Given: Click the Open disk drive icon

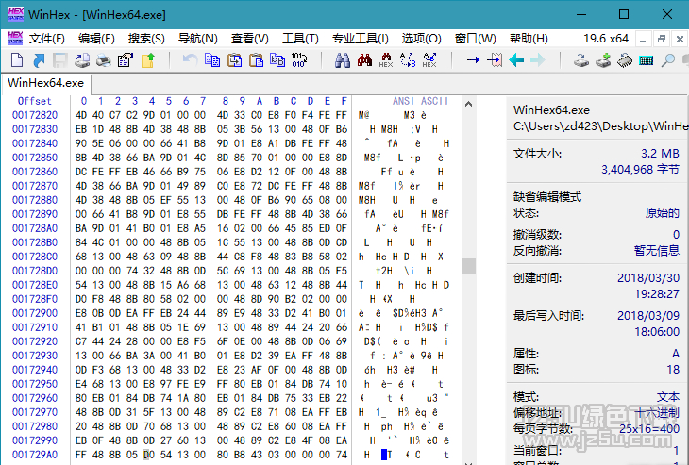Looking at the screenshot, I should point(580,59).
